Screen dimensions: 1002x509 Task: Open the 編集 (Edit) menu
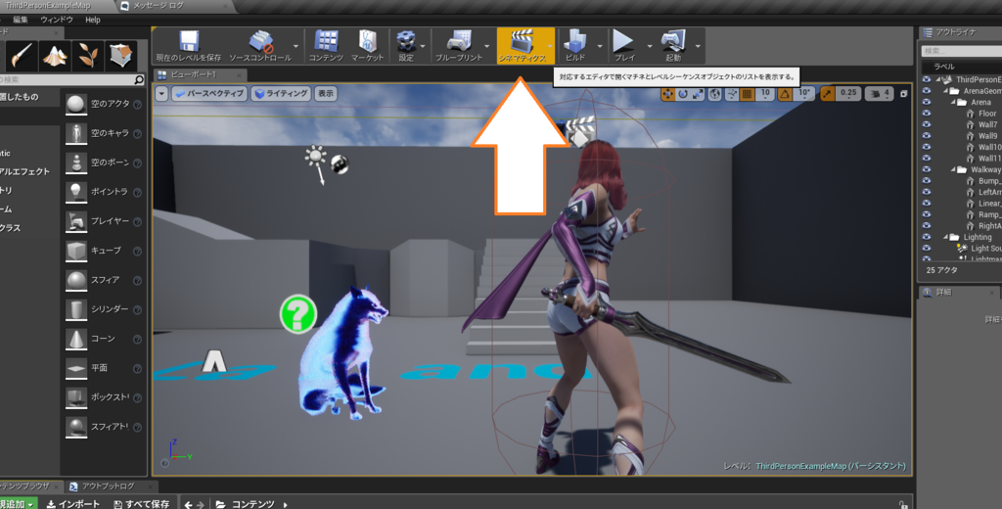[x=22, y=20]
